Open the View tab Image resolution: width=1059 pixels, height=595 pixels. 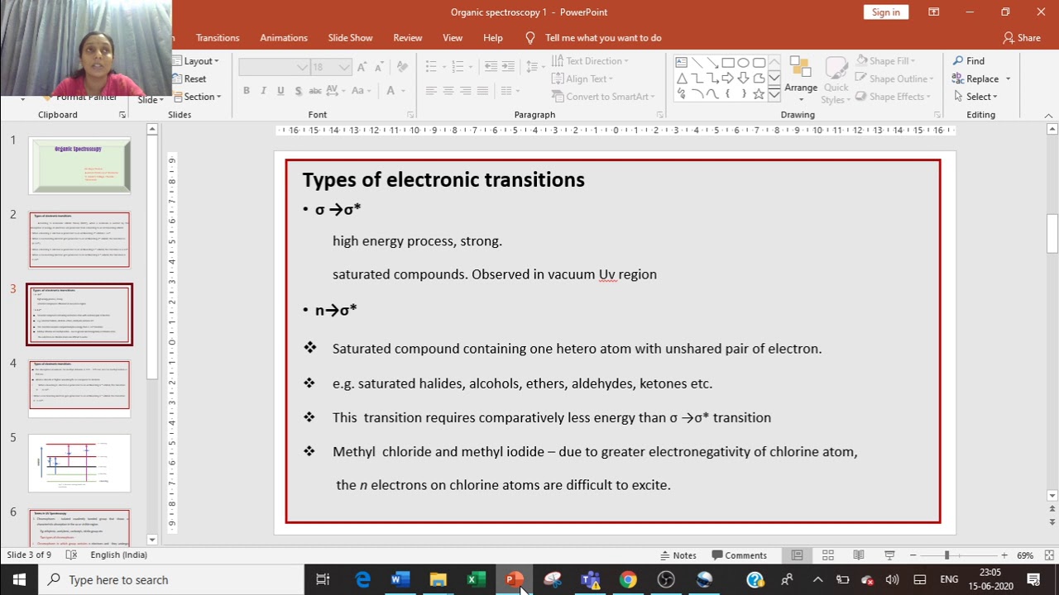453,38
